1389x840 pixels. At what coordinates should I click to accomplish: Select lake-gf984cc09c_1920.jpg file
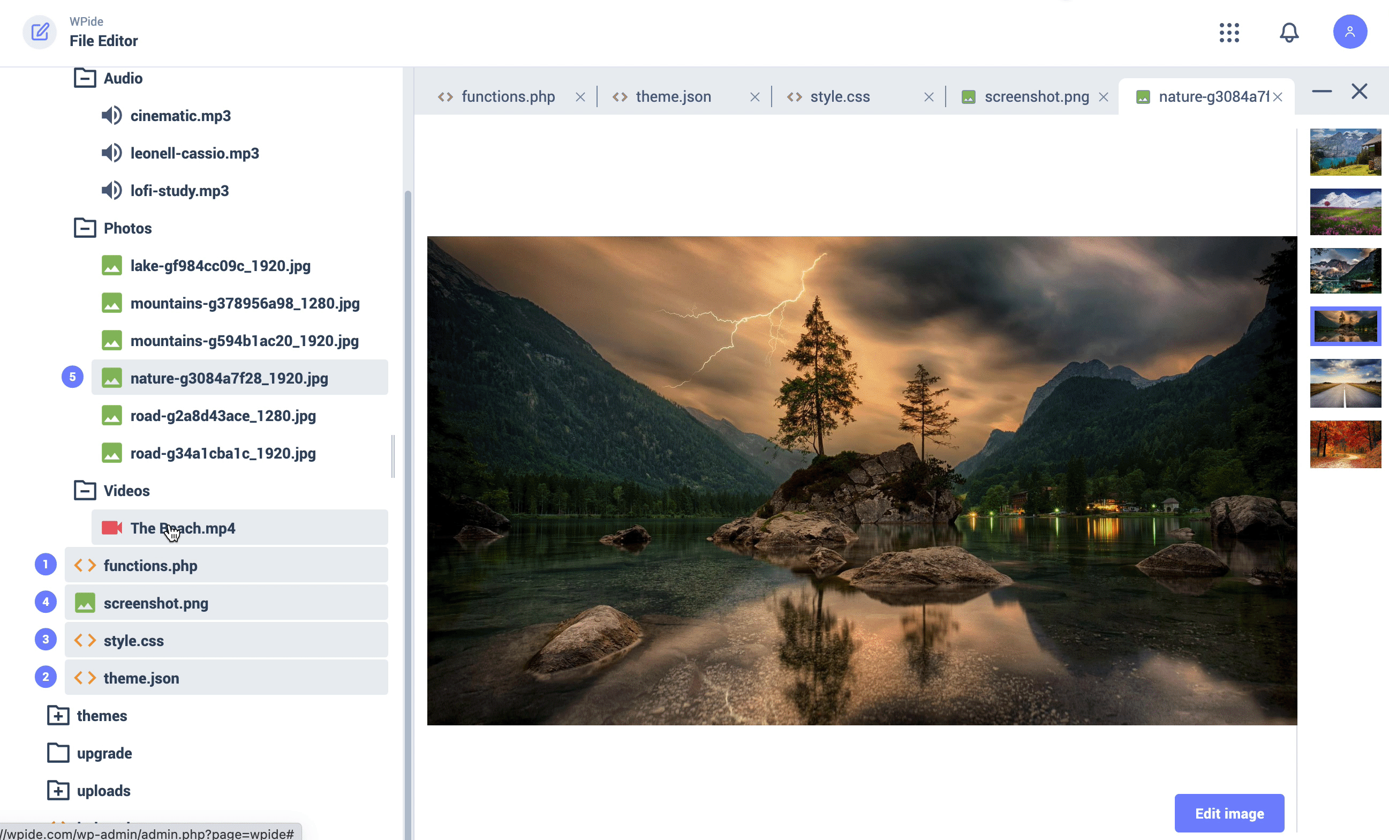[x=220, y=265]
